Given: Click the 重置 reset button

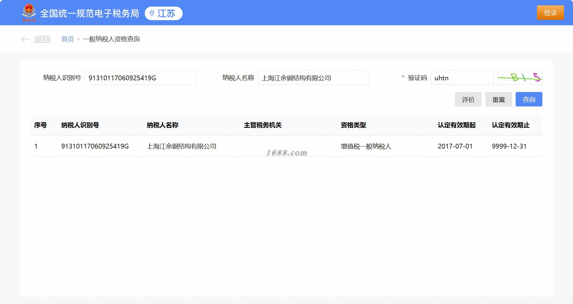Looking at the screenshot, I should coord(499,100).
